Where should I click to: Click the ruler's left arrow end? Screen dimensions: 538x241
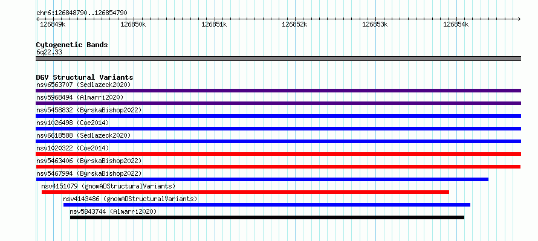pyautogui.click(x=37, y=19)
